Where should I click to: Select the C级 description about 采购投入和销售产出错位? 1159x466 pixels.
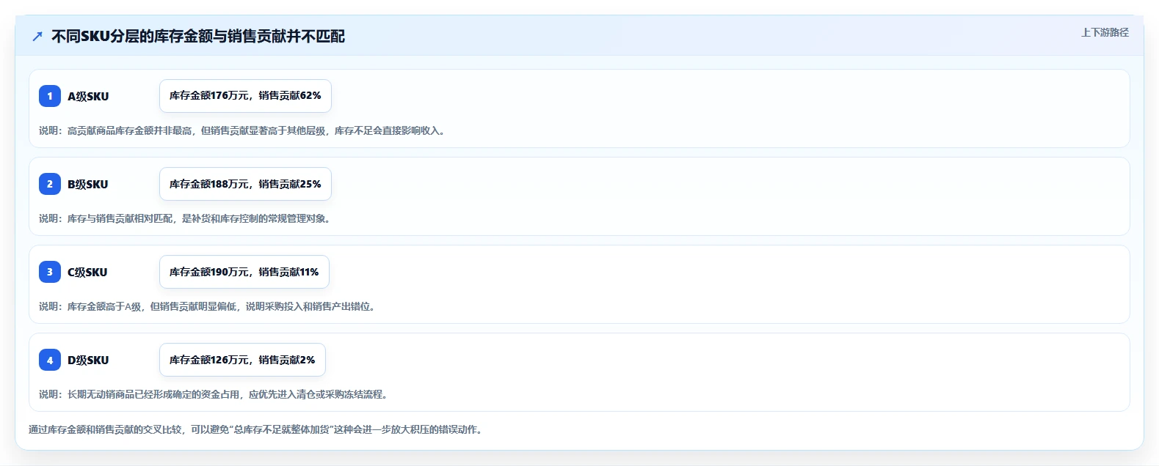click(208, 306)
